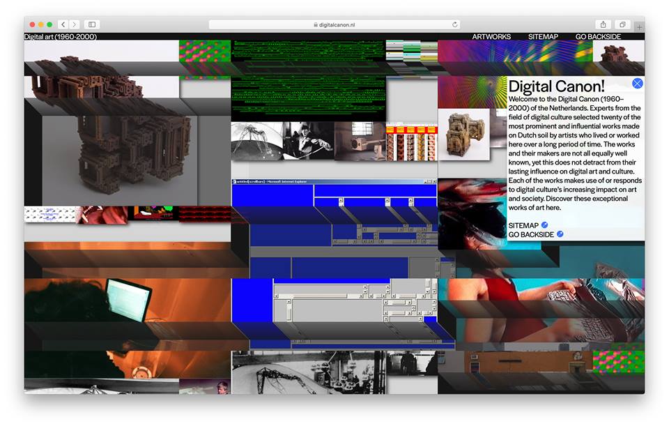Close the Digital Canon welcome popup
Screen dimensions: 669x426
pyautogui.click(x=637, y=84)
